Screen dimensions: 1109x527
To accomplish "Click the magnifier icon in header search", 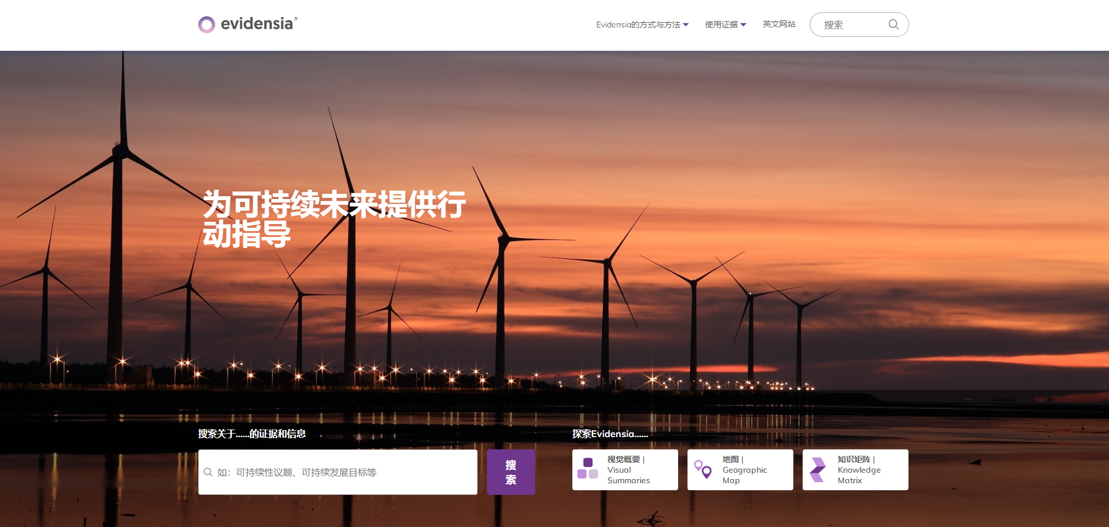I will [893, 25].
